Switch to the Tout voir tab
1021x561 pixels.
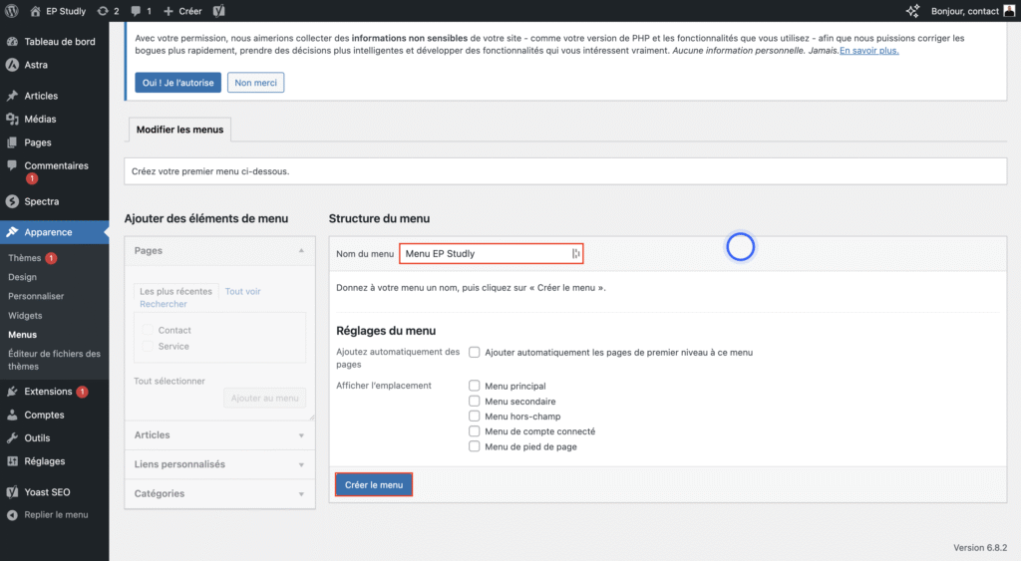[242, 292]
